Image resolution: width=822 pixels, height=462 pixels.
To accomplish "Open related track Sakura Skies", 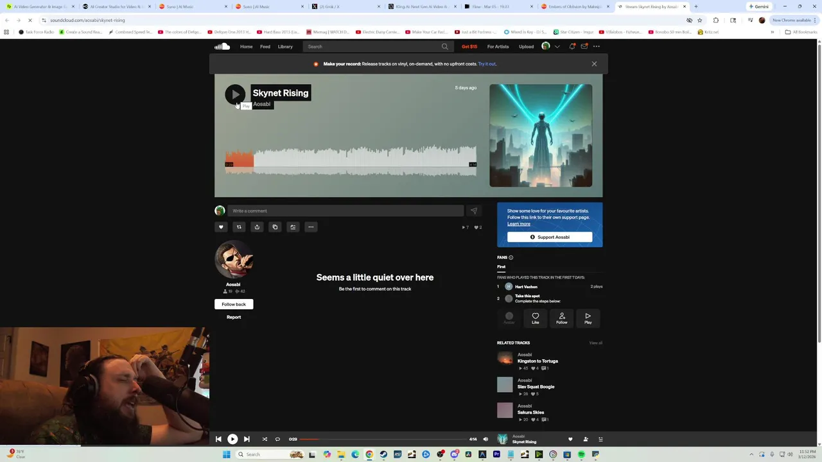I will [x=530, y=413].
